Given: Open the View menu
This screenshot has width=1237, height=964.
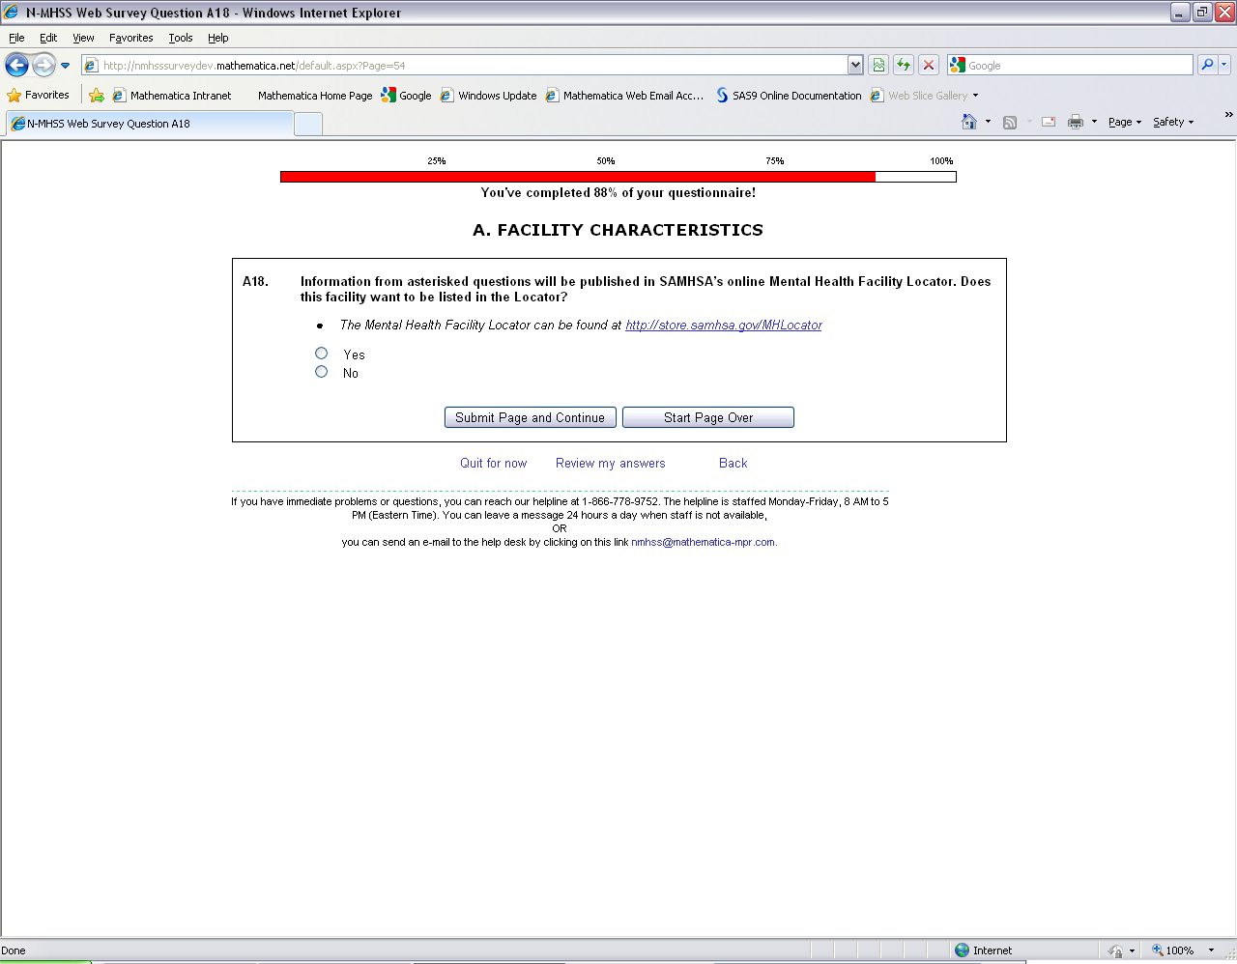Looking at the screenshot, I should (83, 38).
